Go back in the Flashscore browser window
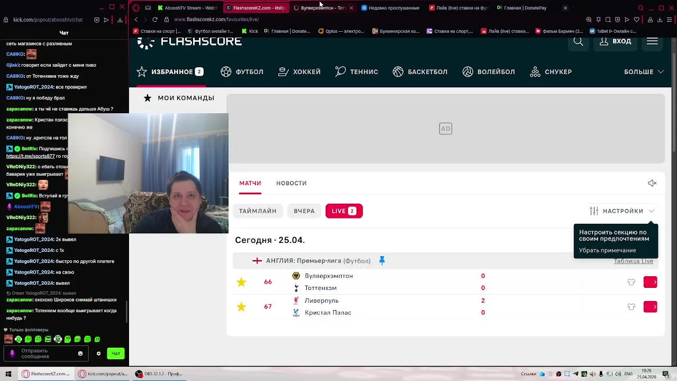Screen dimensions: 677x381 pyautogui.click(x=136, y=20)
